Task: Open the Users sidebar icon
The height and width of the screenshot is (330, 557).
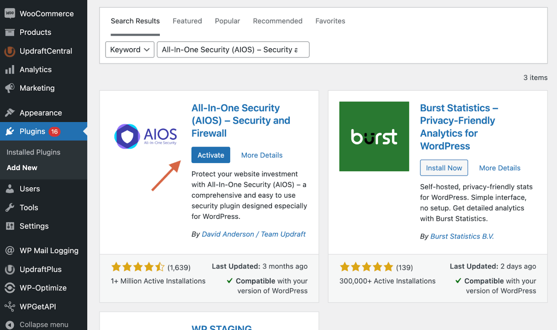Action: point(9,188)
